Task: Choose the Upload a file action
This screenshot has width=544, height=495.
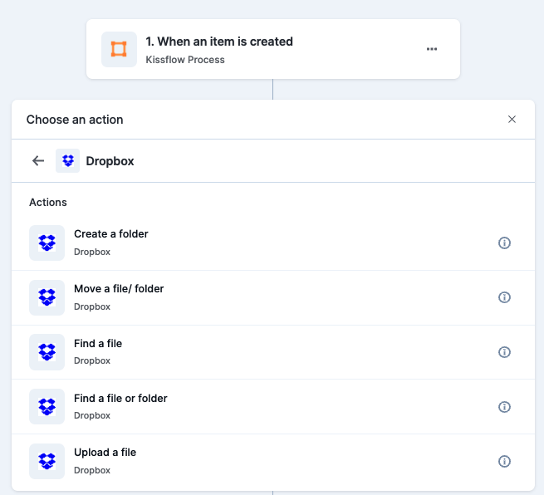Action: click(105, 453)
